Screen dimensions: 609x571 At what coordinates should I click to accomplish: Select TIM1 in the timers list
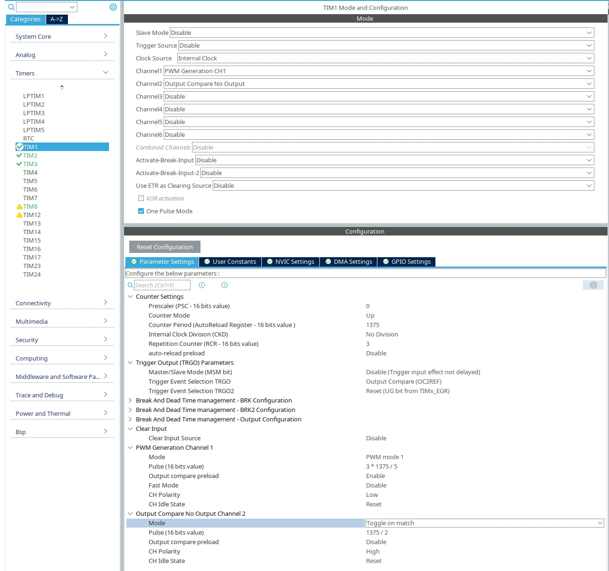click(62, 147)
